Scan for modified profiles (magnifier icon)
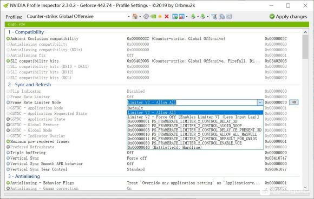Viewport: 314px width, 199px height. 222,16
